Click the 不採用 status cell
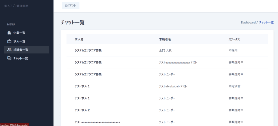Image resolution: width=278 pixels, height=126 pixels. point(233,51)
